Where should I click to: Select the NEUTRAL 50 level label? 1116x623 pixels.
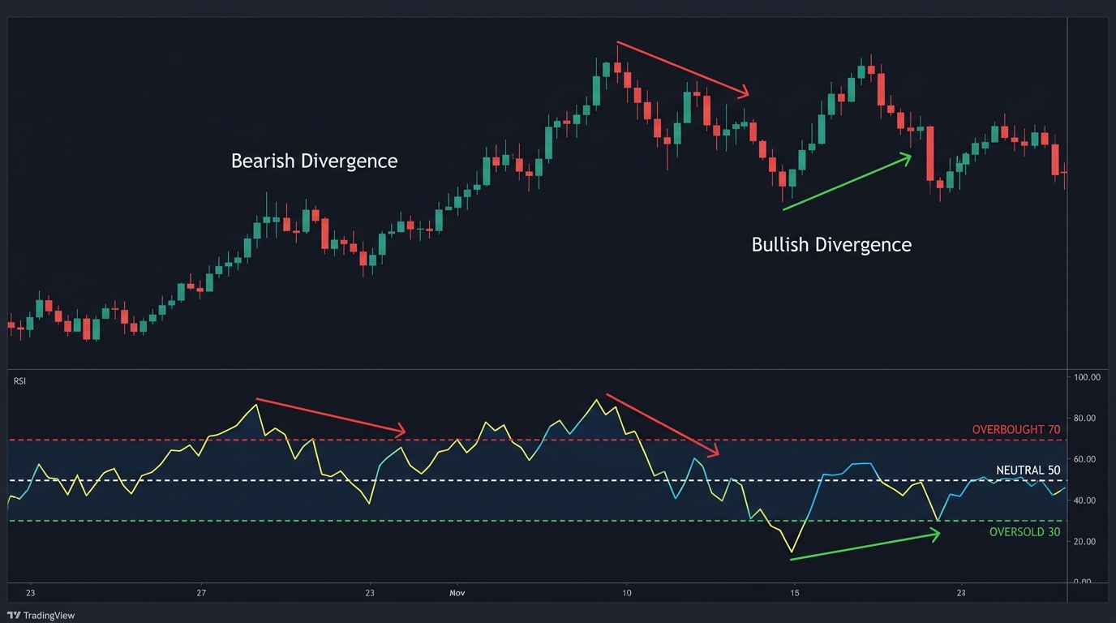pos(1028,470)
